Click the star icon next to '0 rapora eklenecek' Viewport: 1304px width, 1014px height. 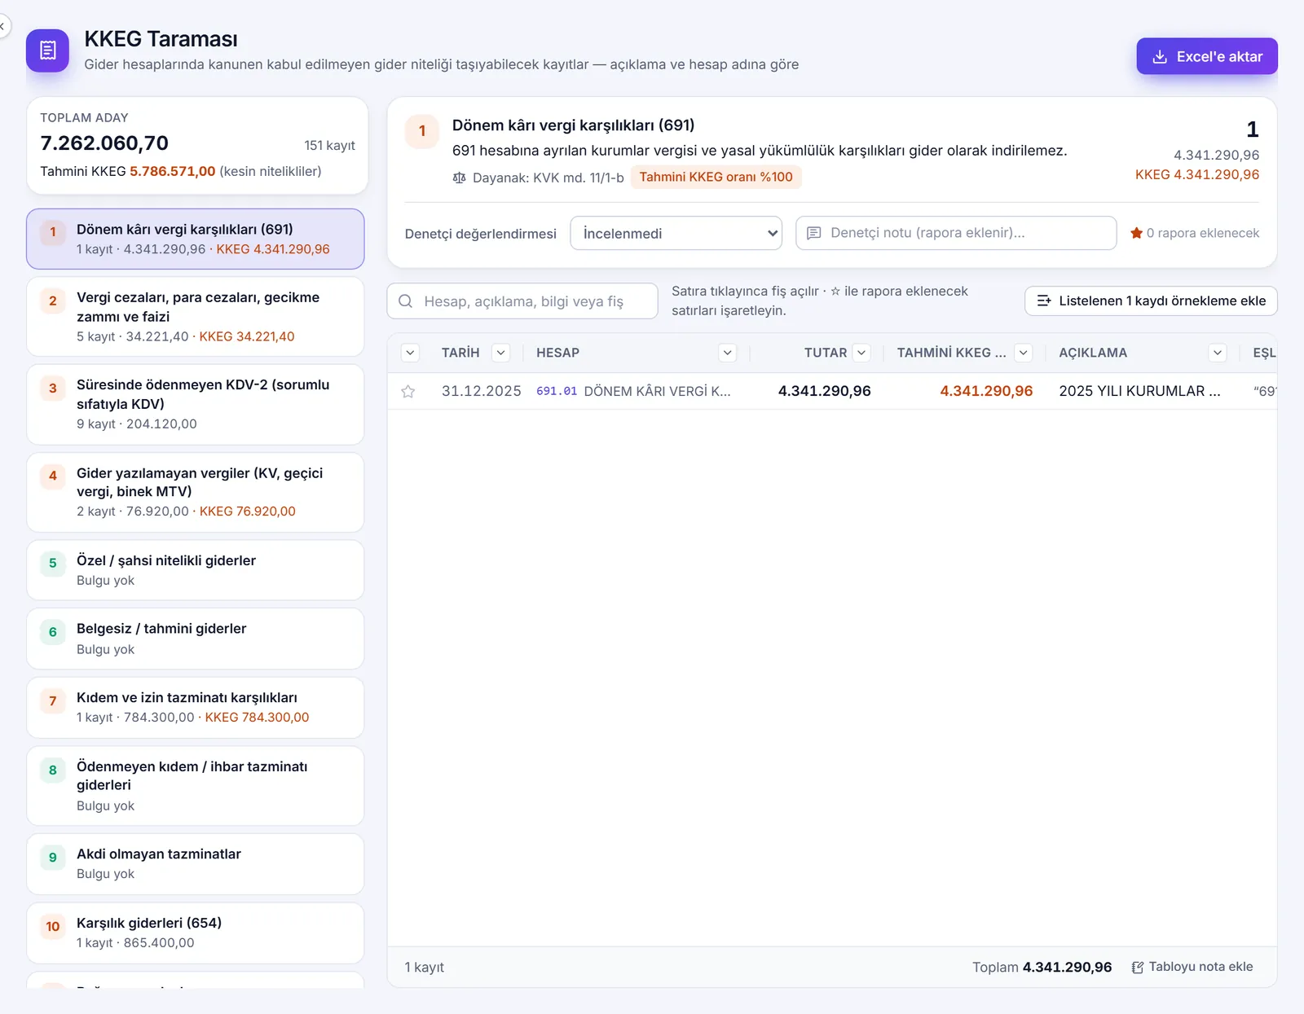[1136, 233]
